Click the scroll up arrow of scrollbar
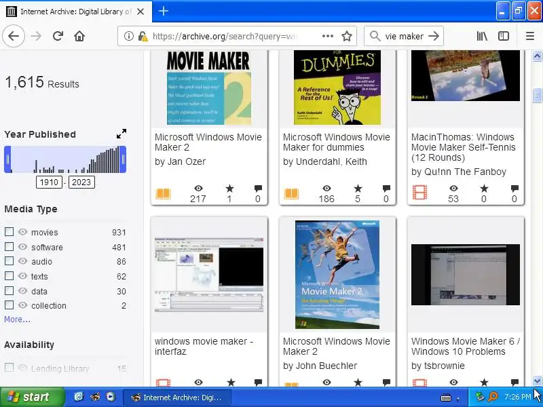543x407 pixels. pos(537,56)
